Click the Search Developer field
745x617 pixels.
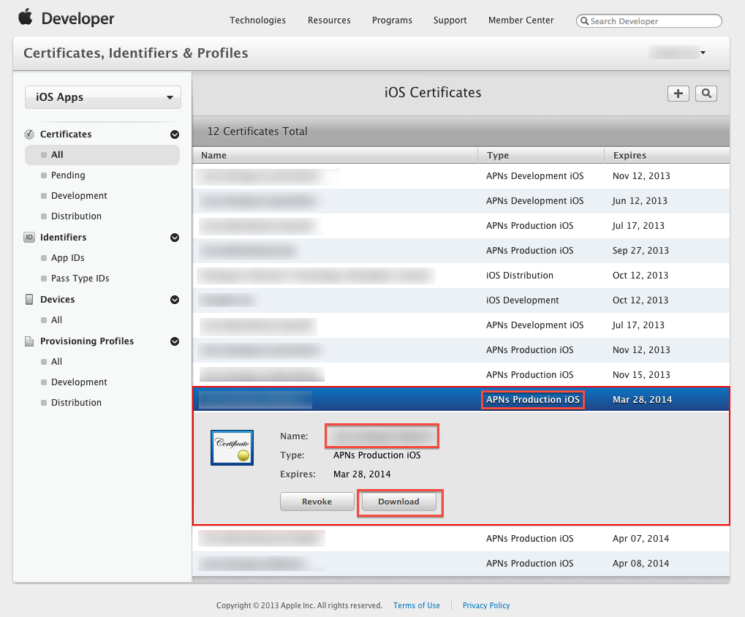[653, 21]
